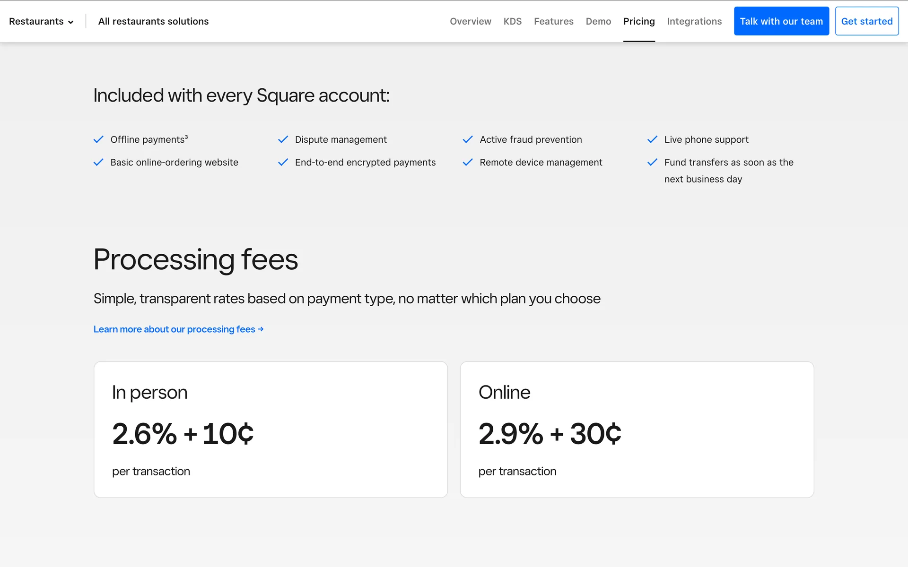The width and height of the screenshot is (908, 567).
Task: Click the checkmark beside Basic online-ordering website
Action: click(x=98, y=162)
